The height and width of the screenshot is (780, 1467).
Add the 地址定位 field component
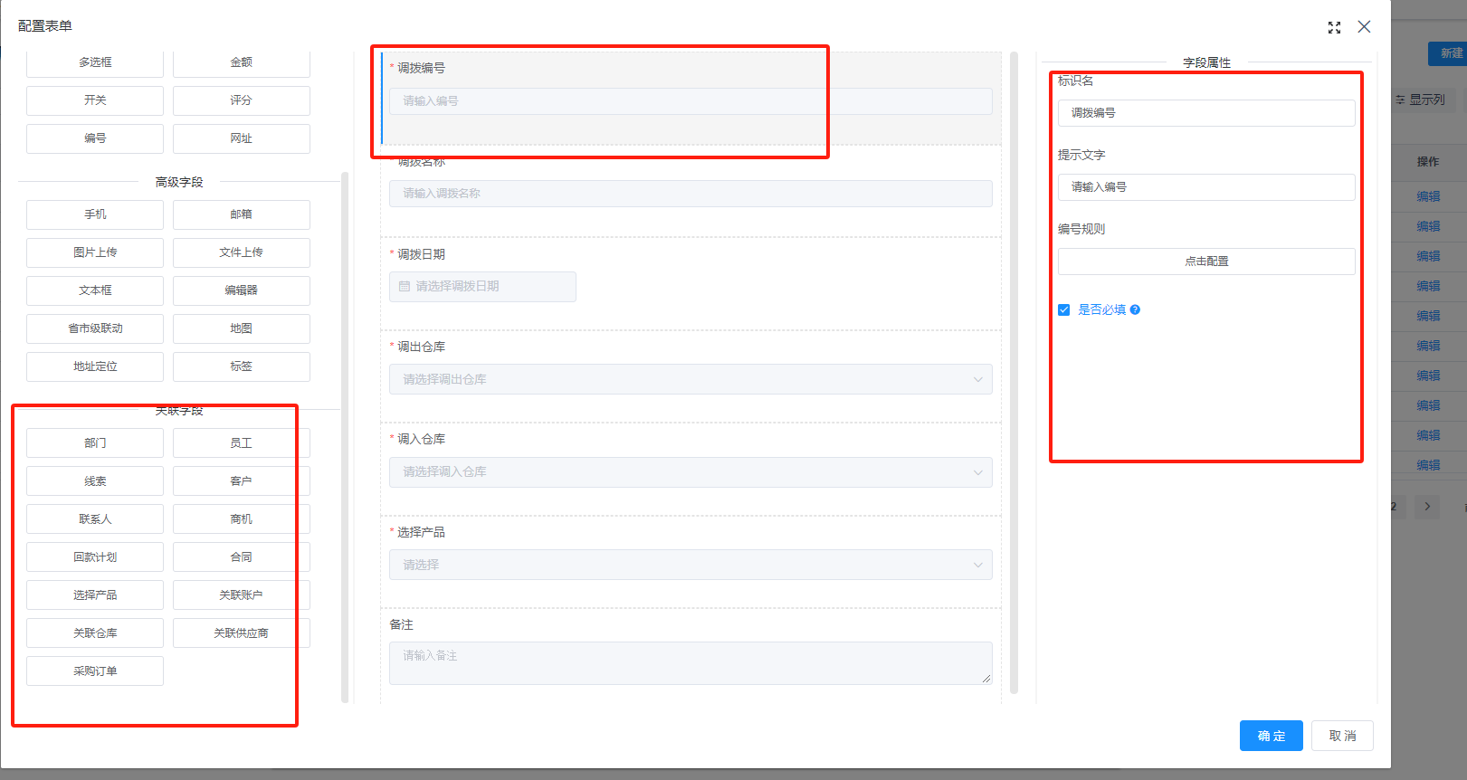95,366
